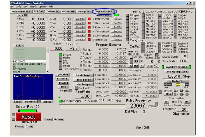Screen dimensions: 205x137
Task: Click the EJogX+ input LED
Action: 127,15
